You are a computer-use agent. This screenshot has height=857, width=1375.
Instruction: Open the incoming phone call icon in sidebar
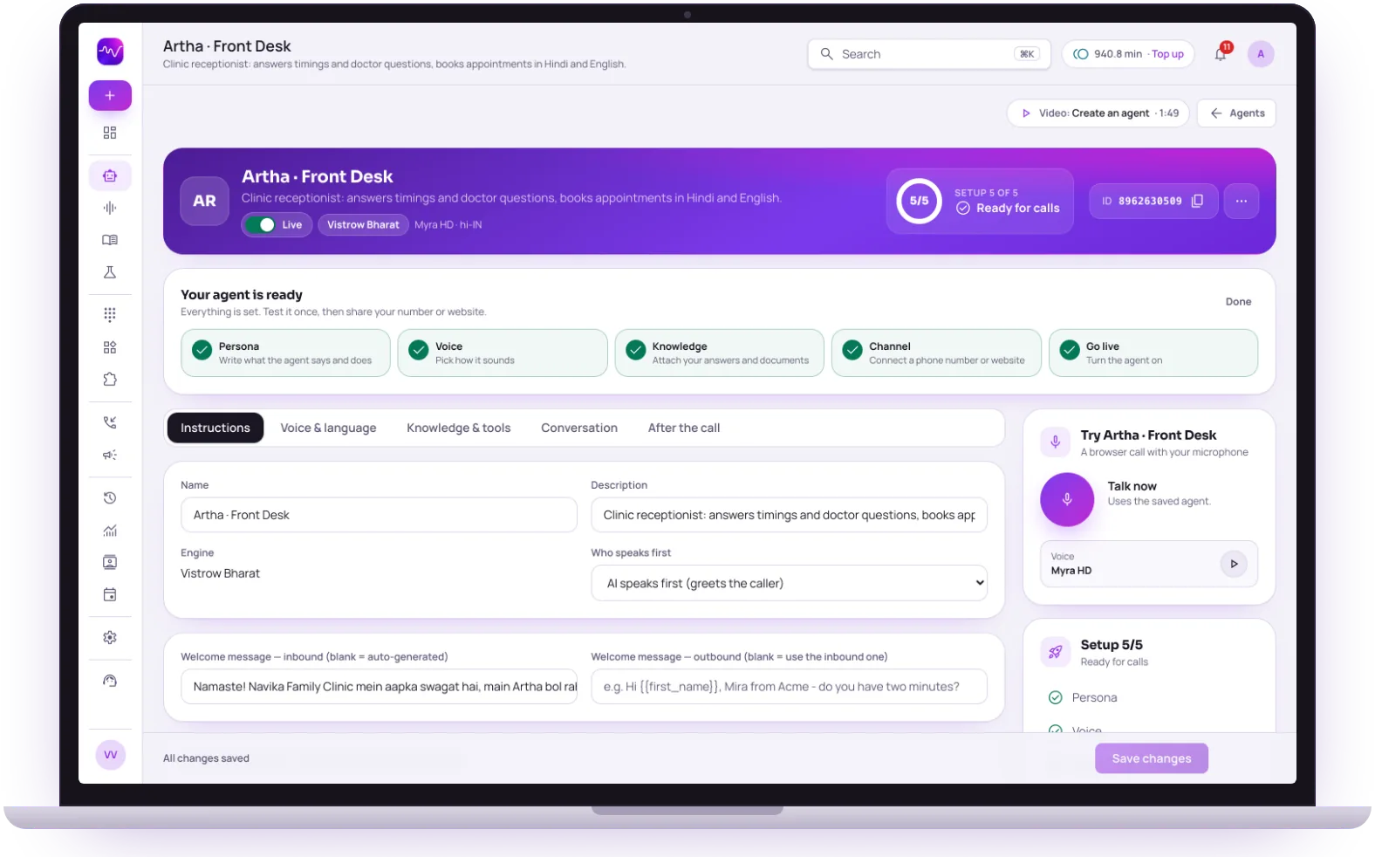110,422
